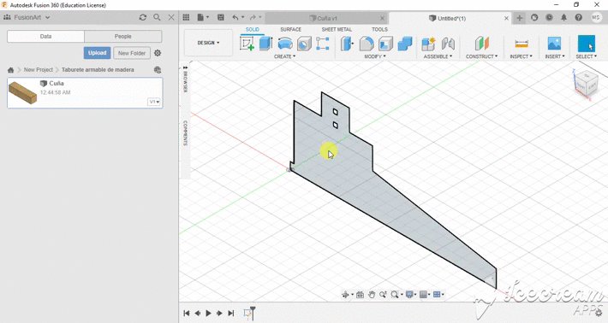
Task: Redo the last action
Action: click(x=253, y=17)
